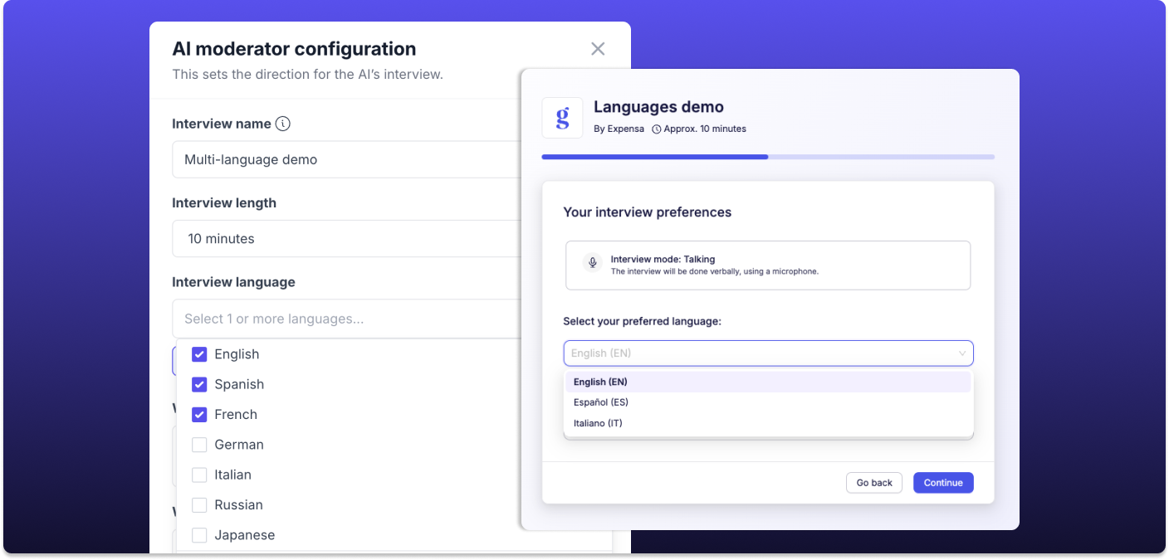
Task: Close the AI moderator configuration dialog
Action: (598, 49)
